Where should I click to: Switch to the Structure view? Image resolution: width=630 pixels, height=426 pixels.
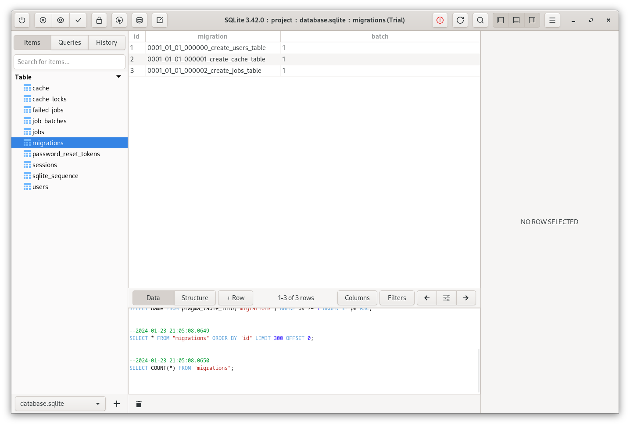click(x=195, y=298)
